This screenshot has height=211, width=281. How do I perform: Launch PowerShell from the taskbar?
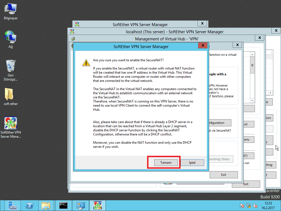[x=30, y=206]
